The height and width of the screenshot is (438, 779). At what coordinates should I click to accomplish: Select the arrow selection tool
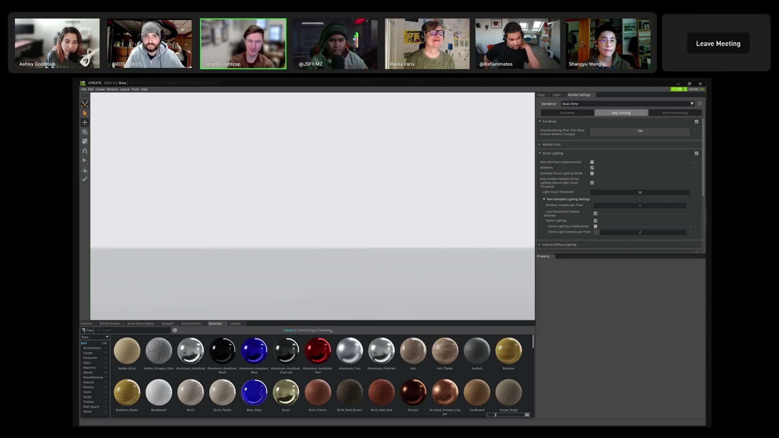pyautogui.click(x=85, y=113)
